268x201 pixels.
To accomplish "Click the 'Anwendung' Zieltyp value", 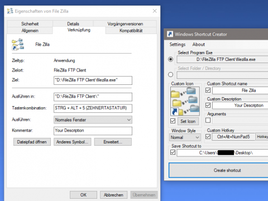I will [x=64, y=60].
